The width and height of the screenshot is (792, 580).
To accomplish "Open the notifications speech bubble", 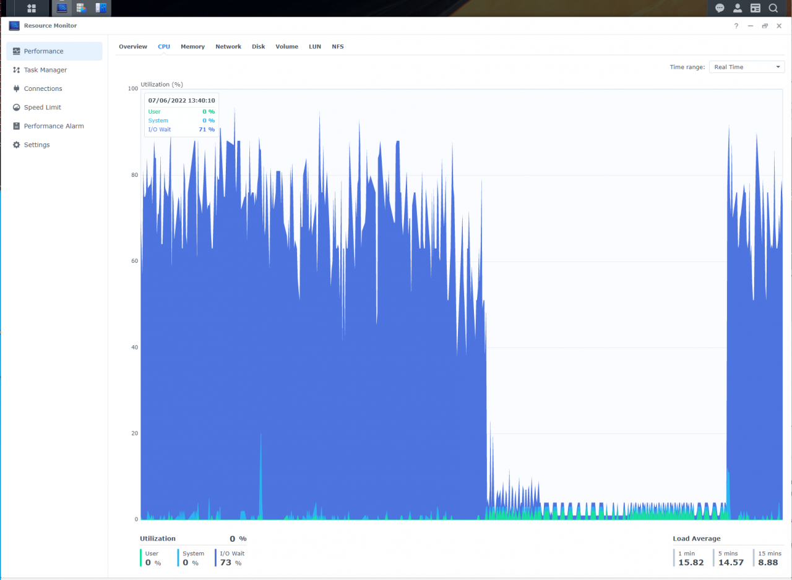I will [x=720, y=8].
